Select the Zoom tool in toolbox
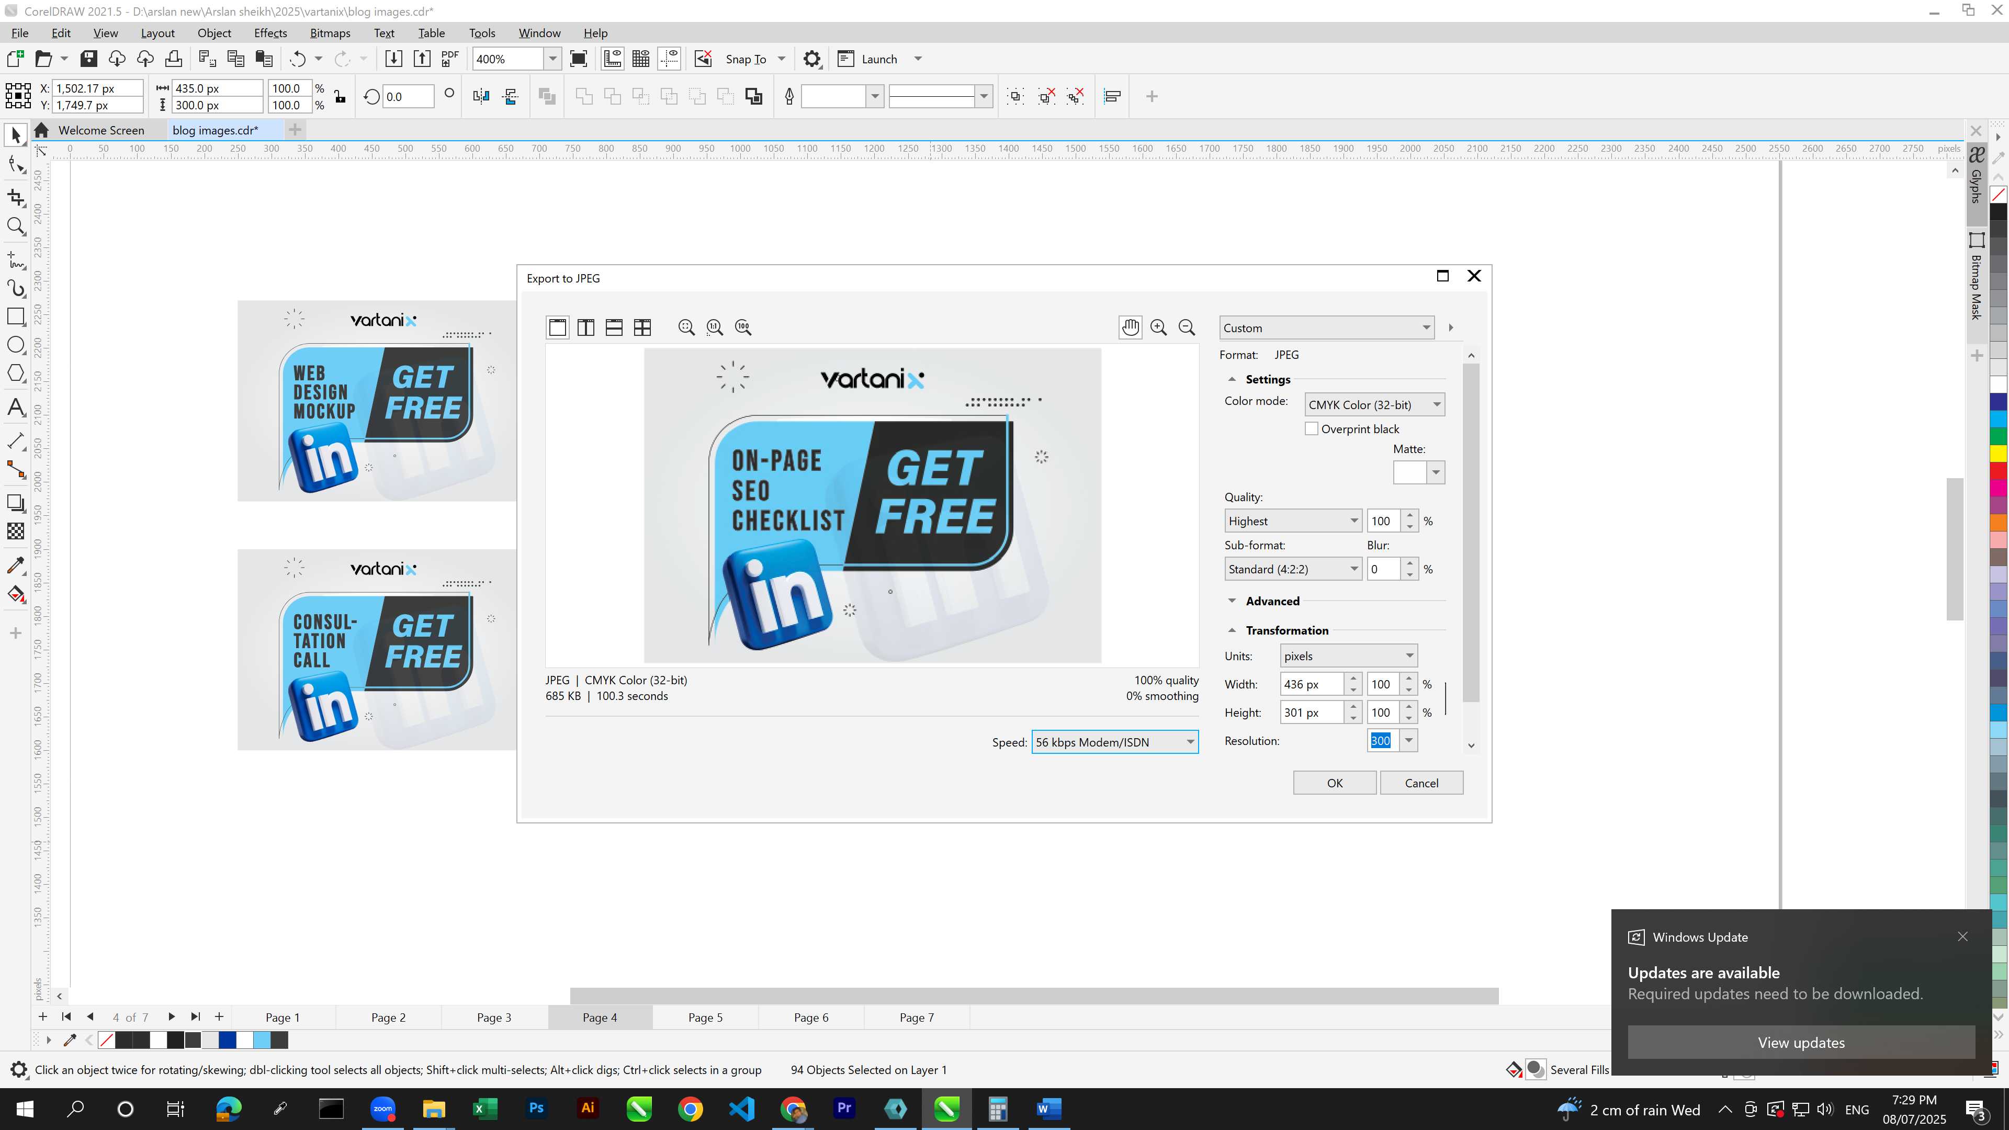Image resolution: width=2009 pixels, height=1130 pixels. [x=16, y=227]
